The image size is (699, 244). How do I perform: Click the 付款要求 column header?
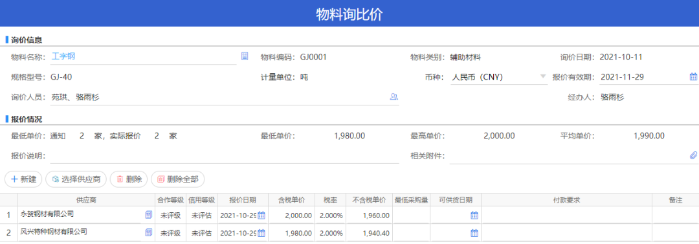click(566, 200)
